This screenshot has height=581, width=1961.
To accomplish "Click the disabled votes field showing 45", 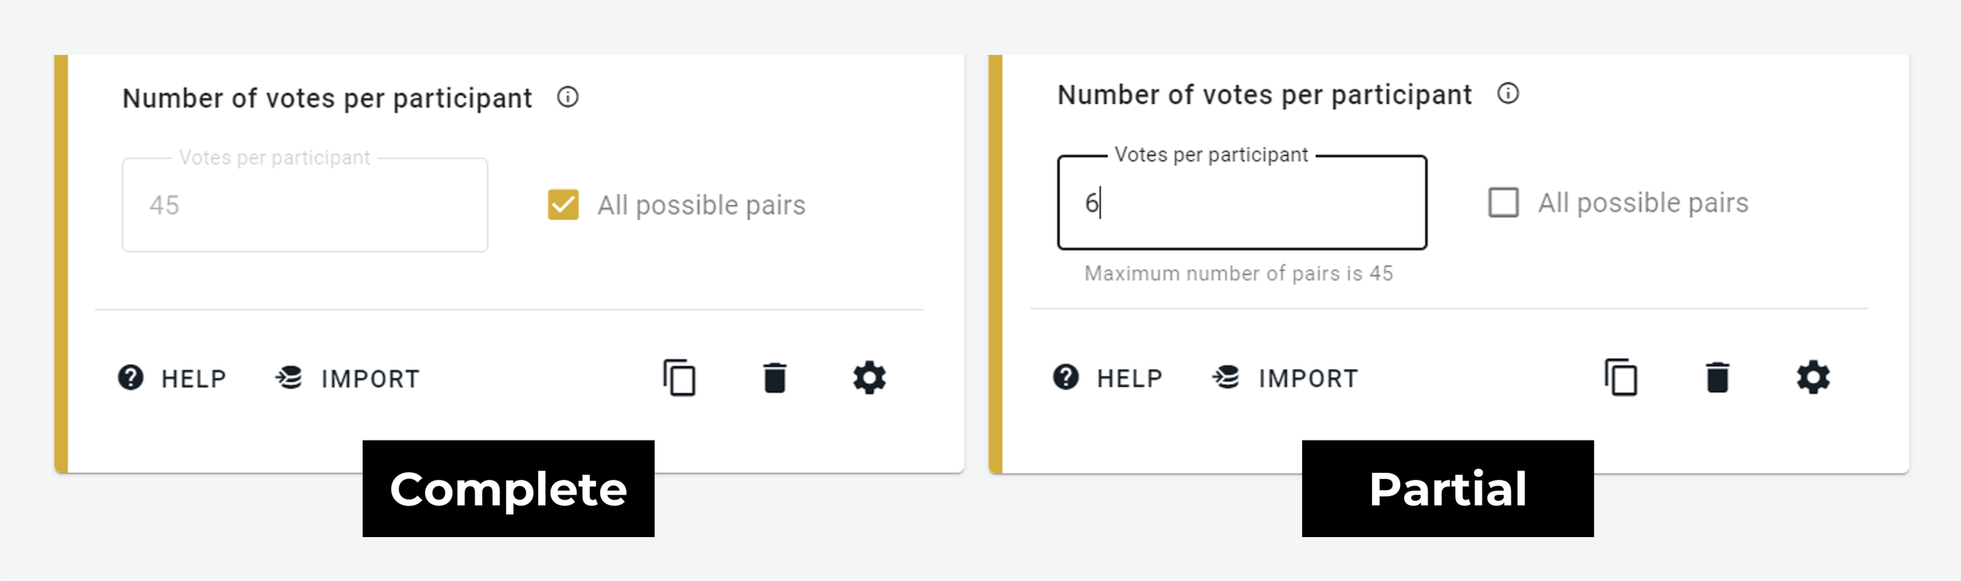I will [x=305, y=205].
